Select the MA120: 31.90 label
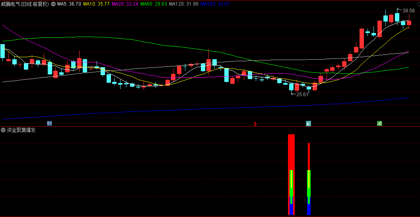The width and height of the screenshot is (420, 217). click(184, 4)
